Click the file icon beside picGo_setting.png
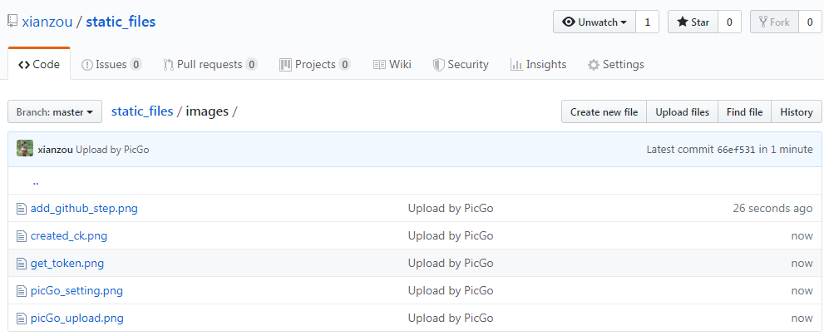 point(22,291)
